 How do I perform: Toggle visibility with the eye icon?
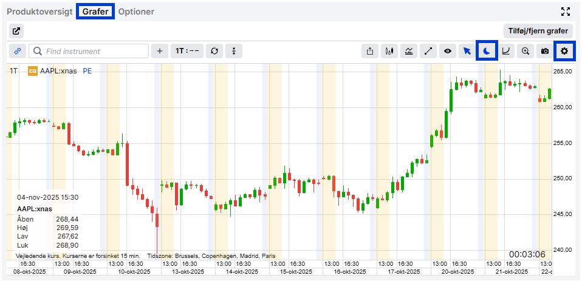(448, 52)
